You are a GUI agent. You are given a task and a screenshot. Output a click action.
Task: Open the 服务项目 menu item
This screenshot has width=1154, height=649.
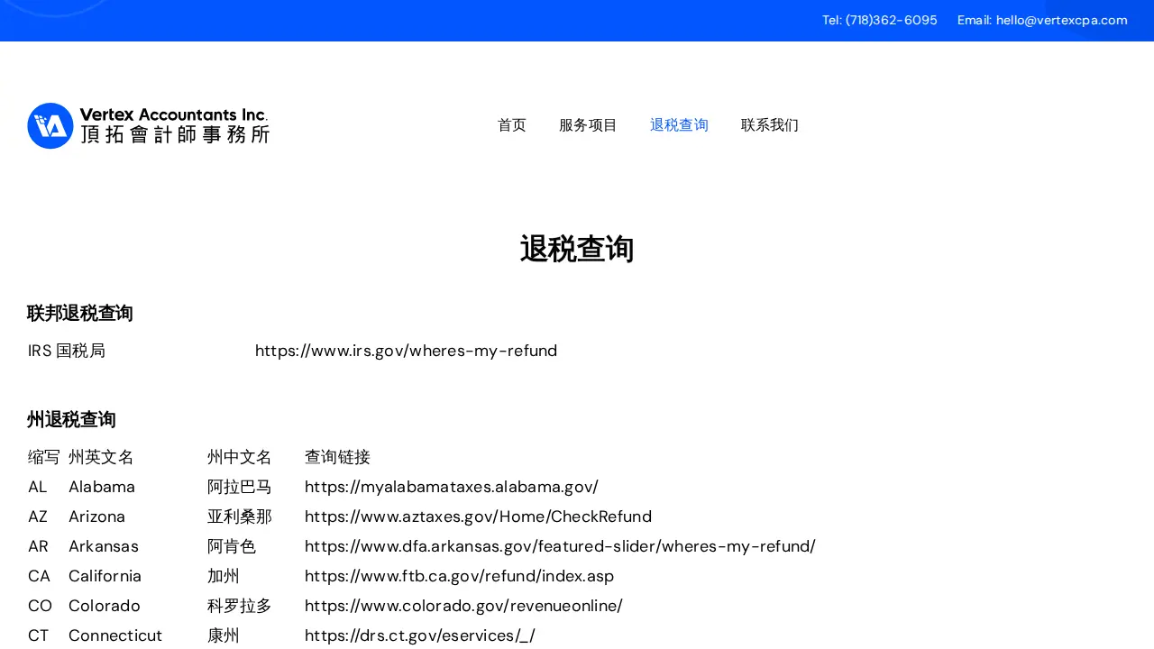(x=588, y=125)
